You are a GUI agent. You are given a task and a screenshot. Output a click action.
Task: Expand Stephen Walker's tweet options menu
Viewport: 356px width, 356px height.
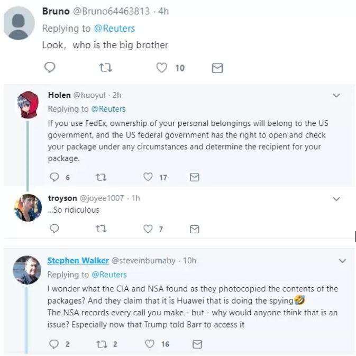coord(342,261)
